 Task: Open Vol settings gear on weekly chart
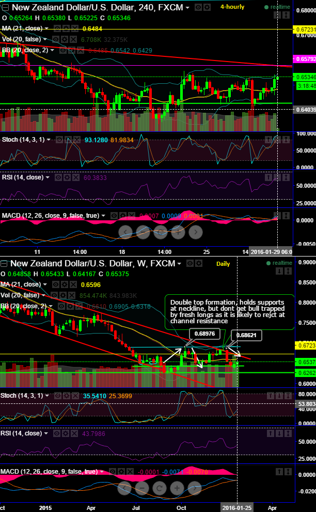(x=62, y=295)
